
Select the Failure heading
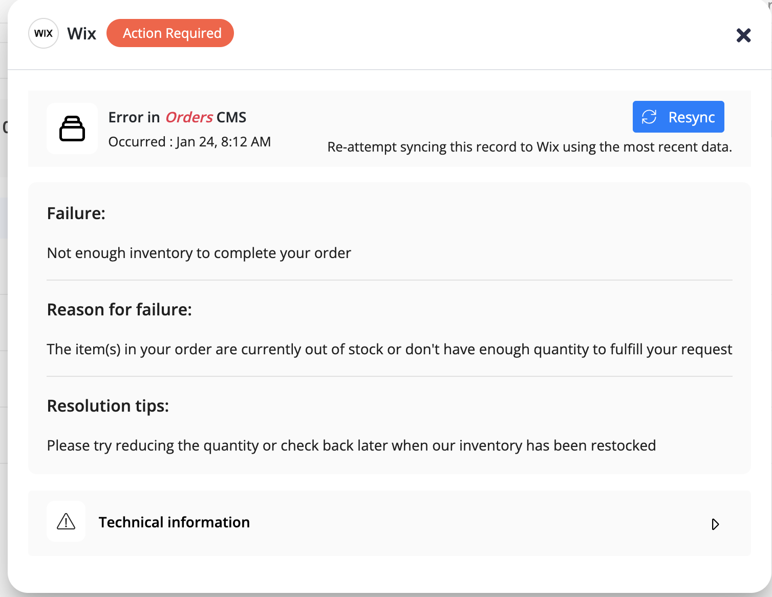click(x=76, y=214)
